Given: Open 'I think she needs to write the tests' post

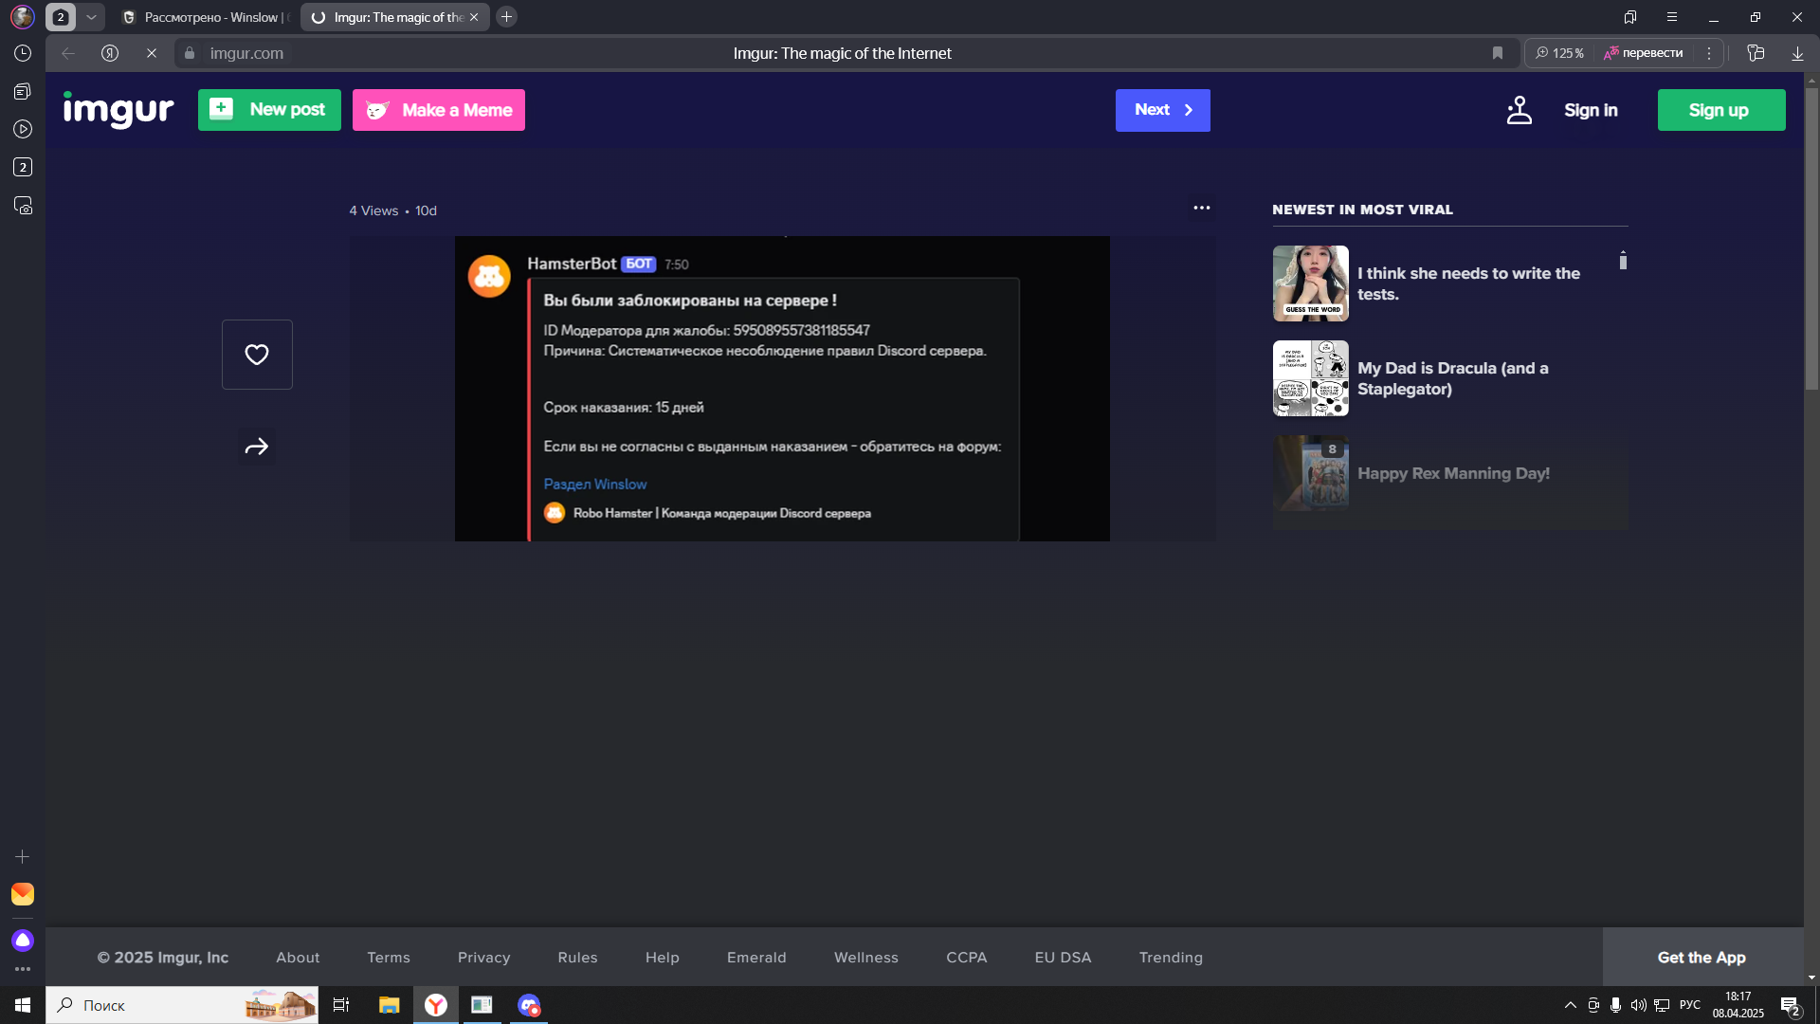Looking at the screenshot, I should (x=1468, y=283).
